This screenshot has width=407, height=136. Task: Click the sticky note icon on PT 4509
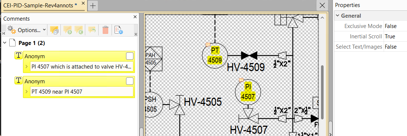(208, 45)
